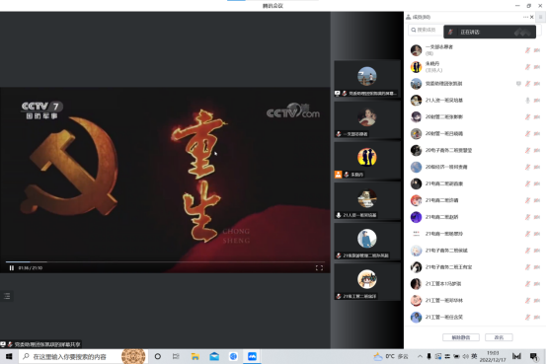Seek along the video progress bar
The width and height of the screenshot is (546, 364).
click(x=165, y=261)
